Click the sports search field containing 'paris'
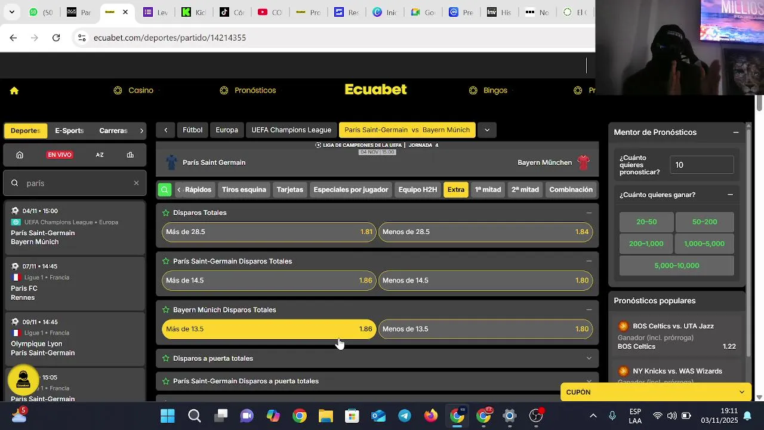 [75, 183]
